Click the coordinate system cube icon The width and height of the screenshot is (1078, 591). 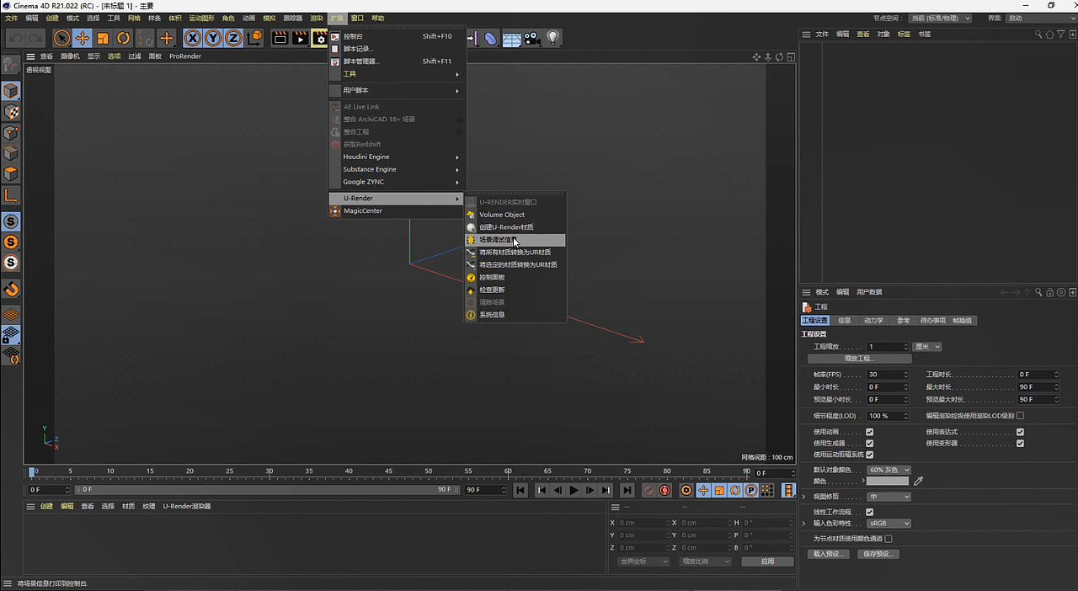pyautogui.click(x=253, y=38)
